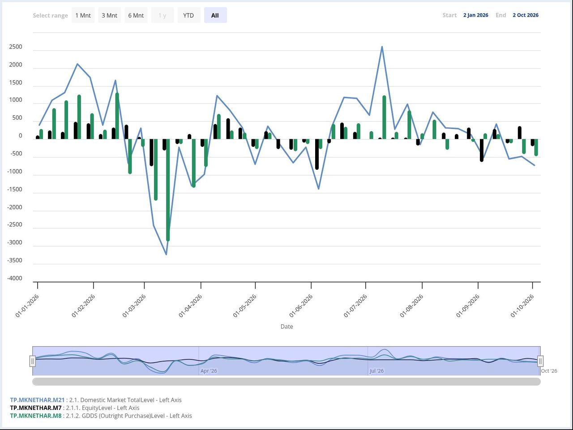Click the Date axis title

[287, 327]
